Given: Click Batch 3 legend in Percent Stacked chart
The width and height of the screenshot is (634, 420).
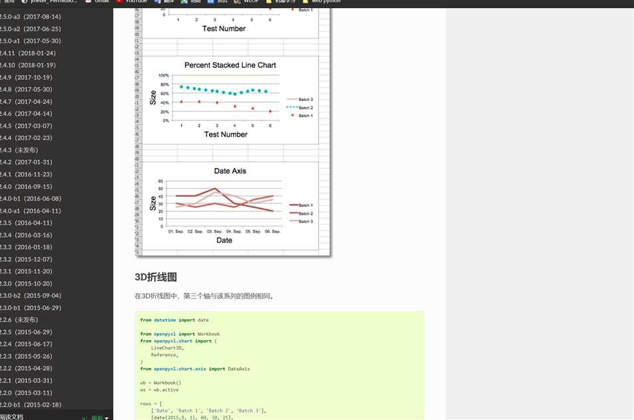Looking at the screenshot, I should coord(299,99).
